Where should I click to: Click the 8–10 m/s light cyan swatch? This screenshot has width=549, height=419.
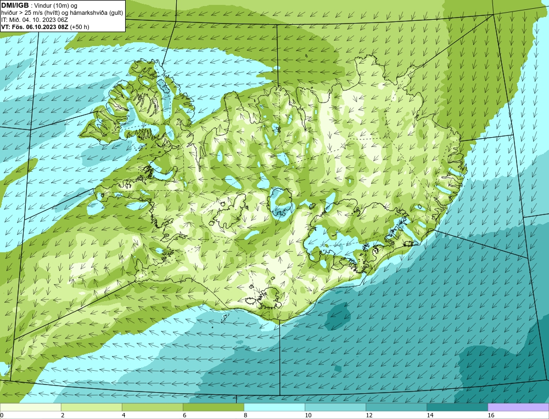click(x=274, y=407)
